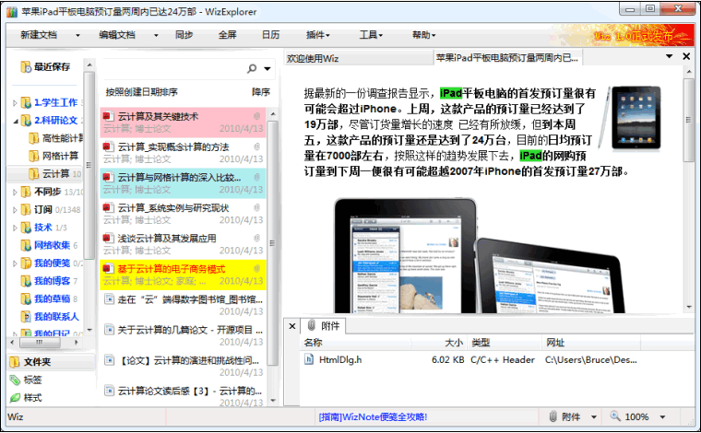Toggle the 降序 sort order
Image resolution: width=701 pixels, height=433 pixels.
[x=261, y=92]
